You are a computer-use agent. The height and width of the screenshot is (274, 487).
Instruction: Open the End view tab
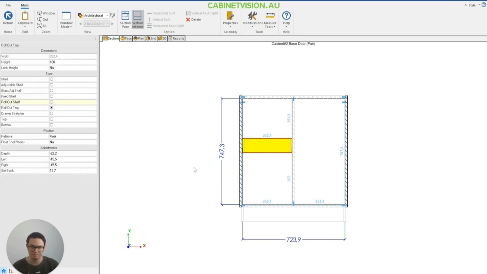151,38
